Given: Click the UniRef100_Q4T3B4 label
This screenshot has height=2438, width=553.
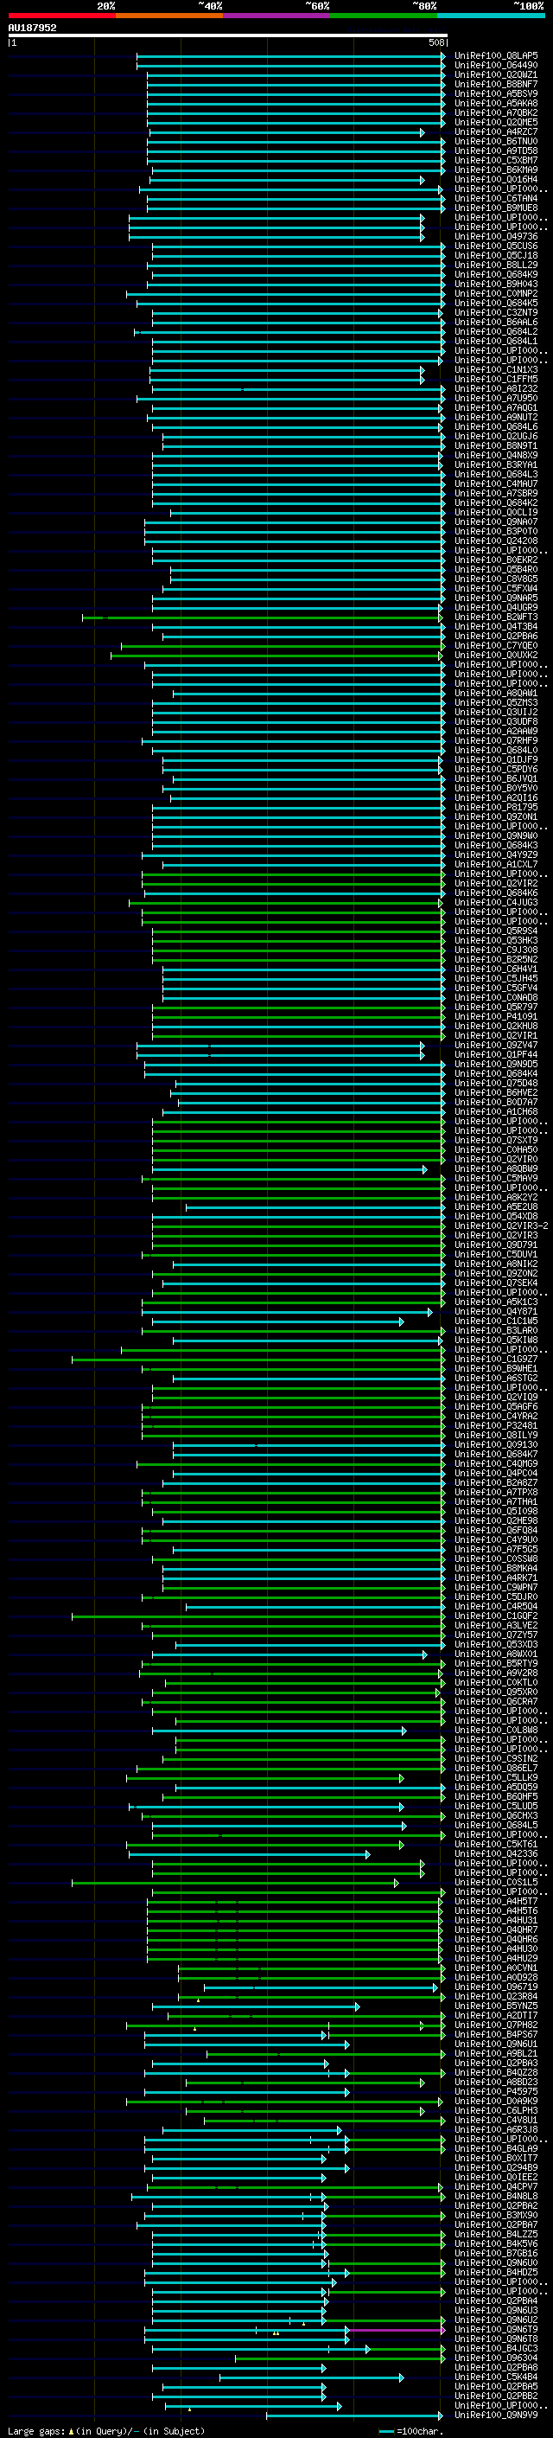Looking at the screenshot, I should point(496,628).
